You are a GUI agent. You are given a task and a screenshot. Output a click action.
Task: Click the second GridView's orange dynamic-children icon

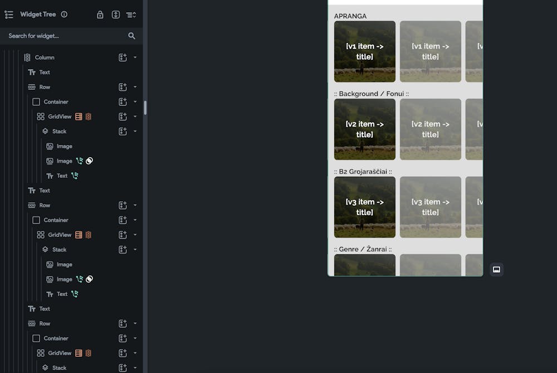tap(89, 235)
